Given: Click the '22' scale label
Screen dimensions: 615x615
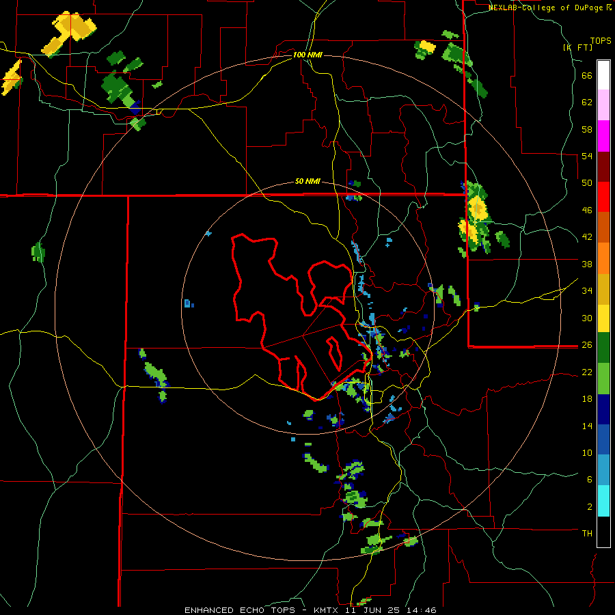Looking at the screenshot, I should (587, 372).
